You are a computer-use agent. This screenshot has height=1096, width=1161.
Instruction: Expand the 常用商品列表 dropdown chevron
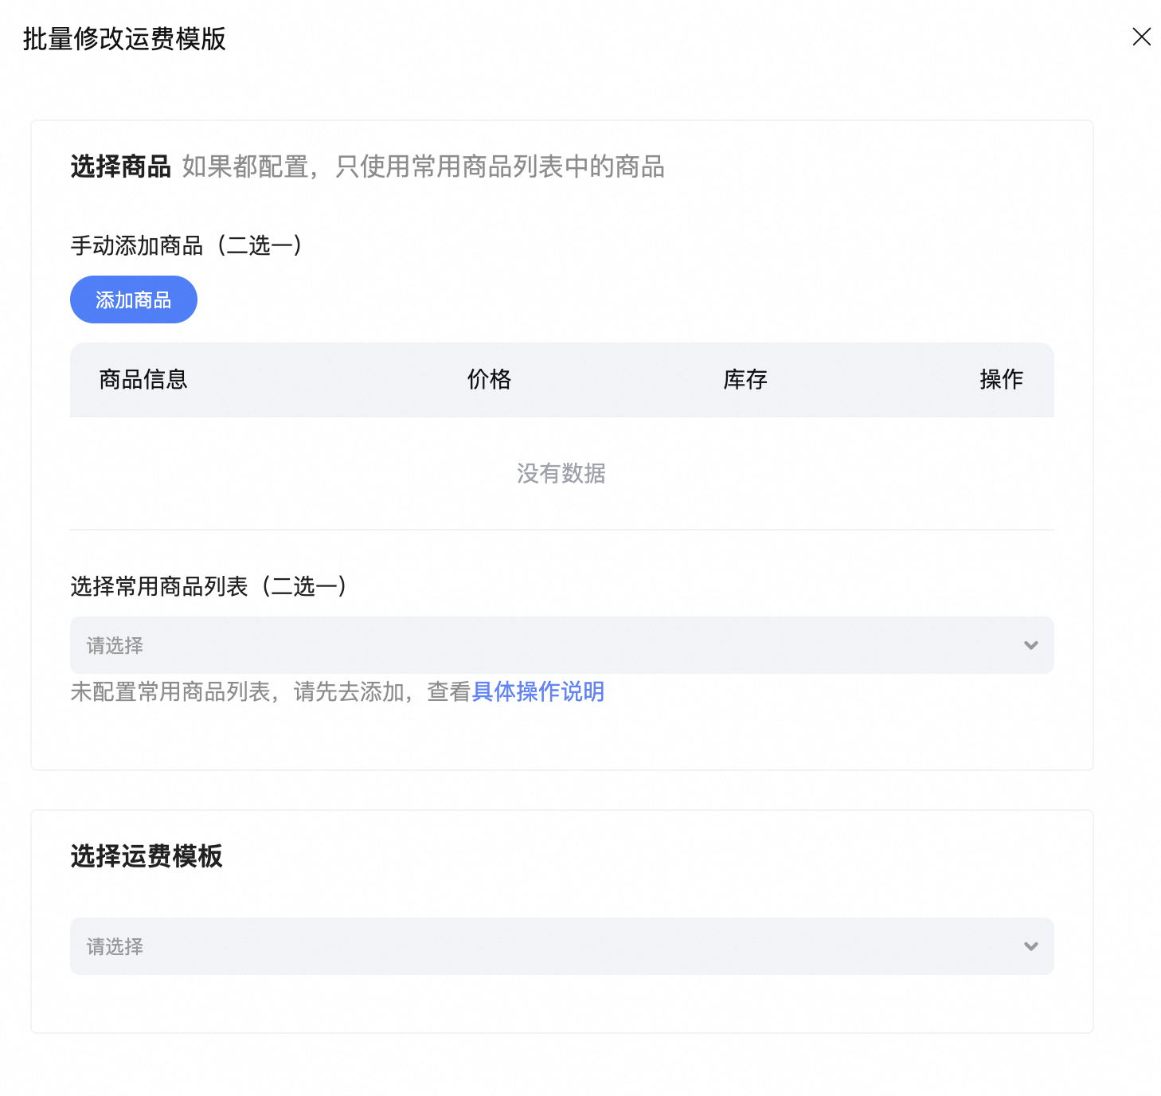point(1030,645)
